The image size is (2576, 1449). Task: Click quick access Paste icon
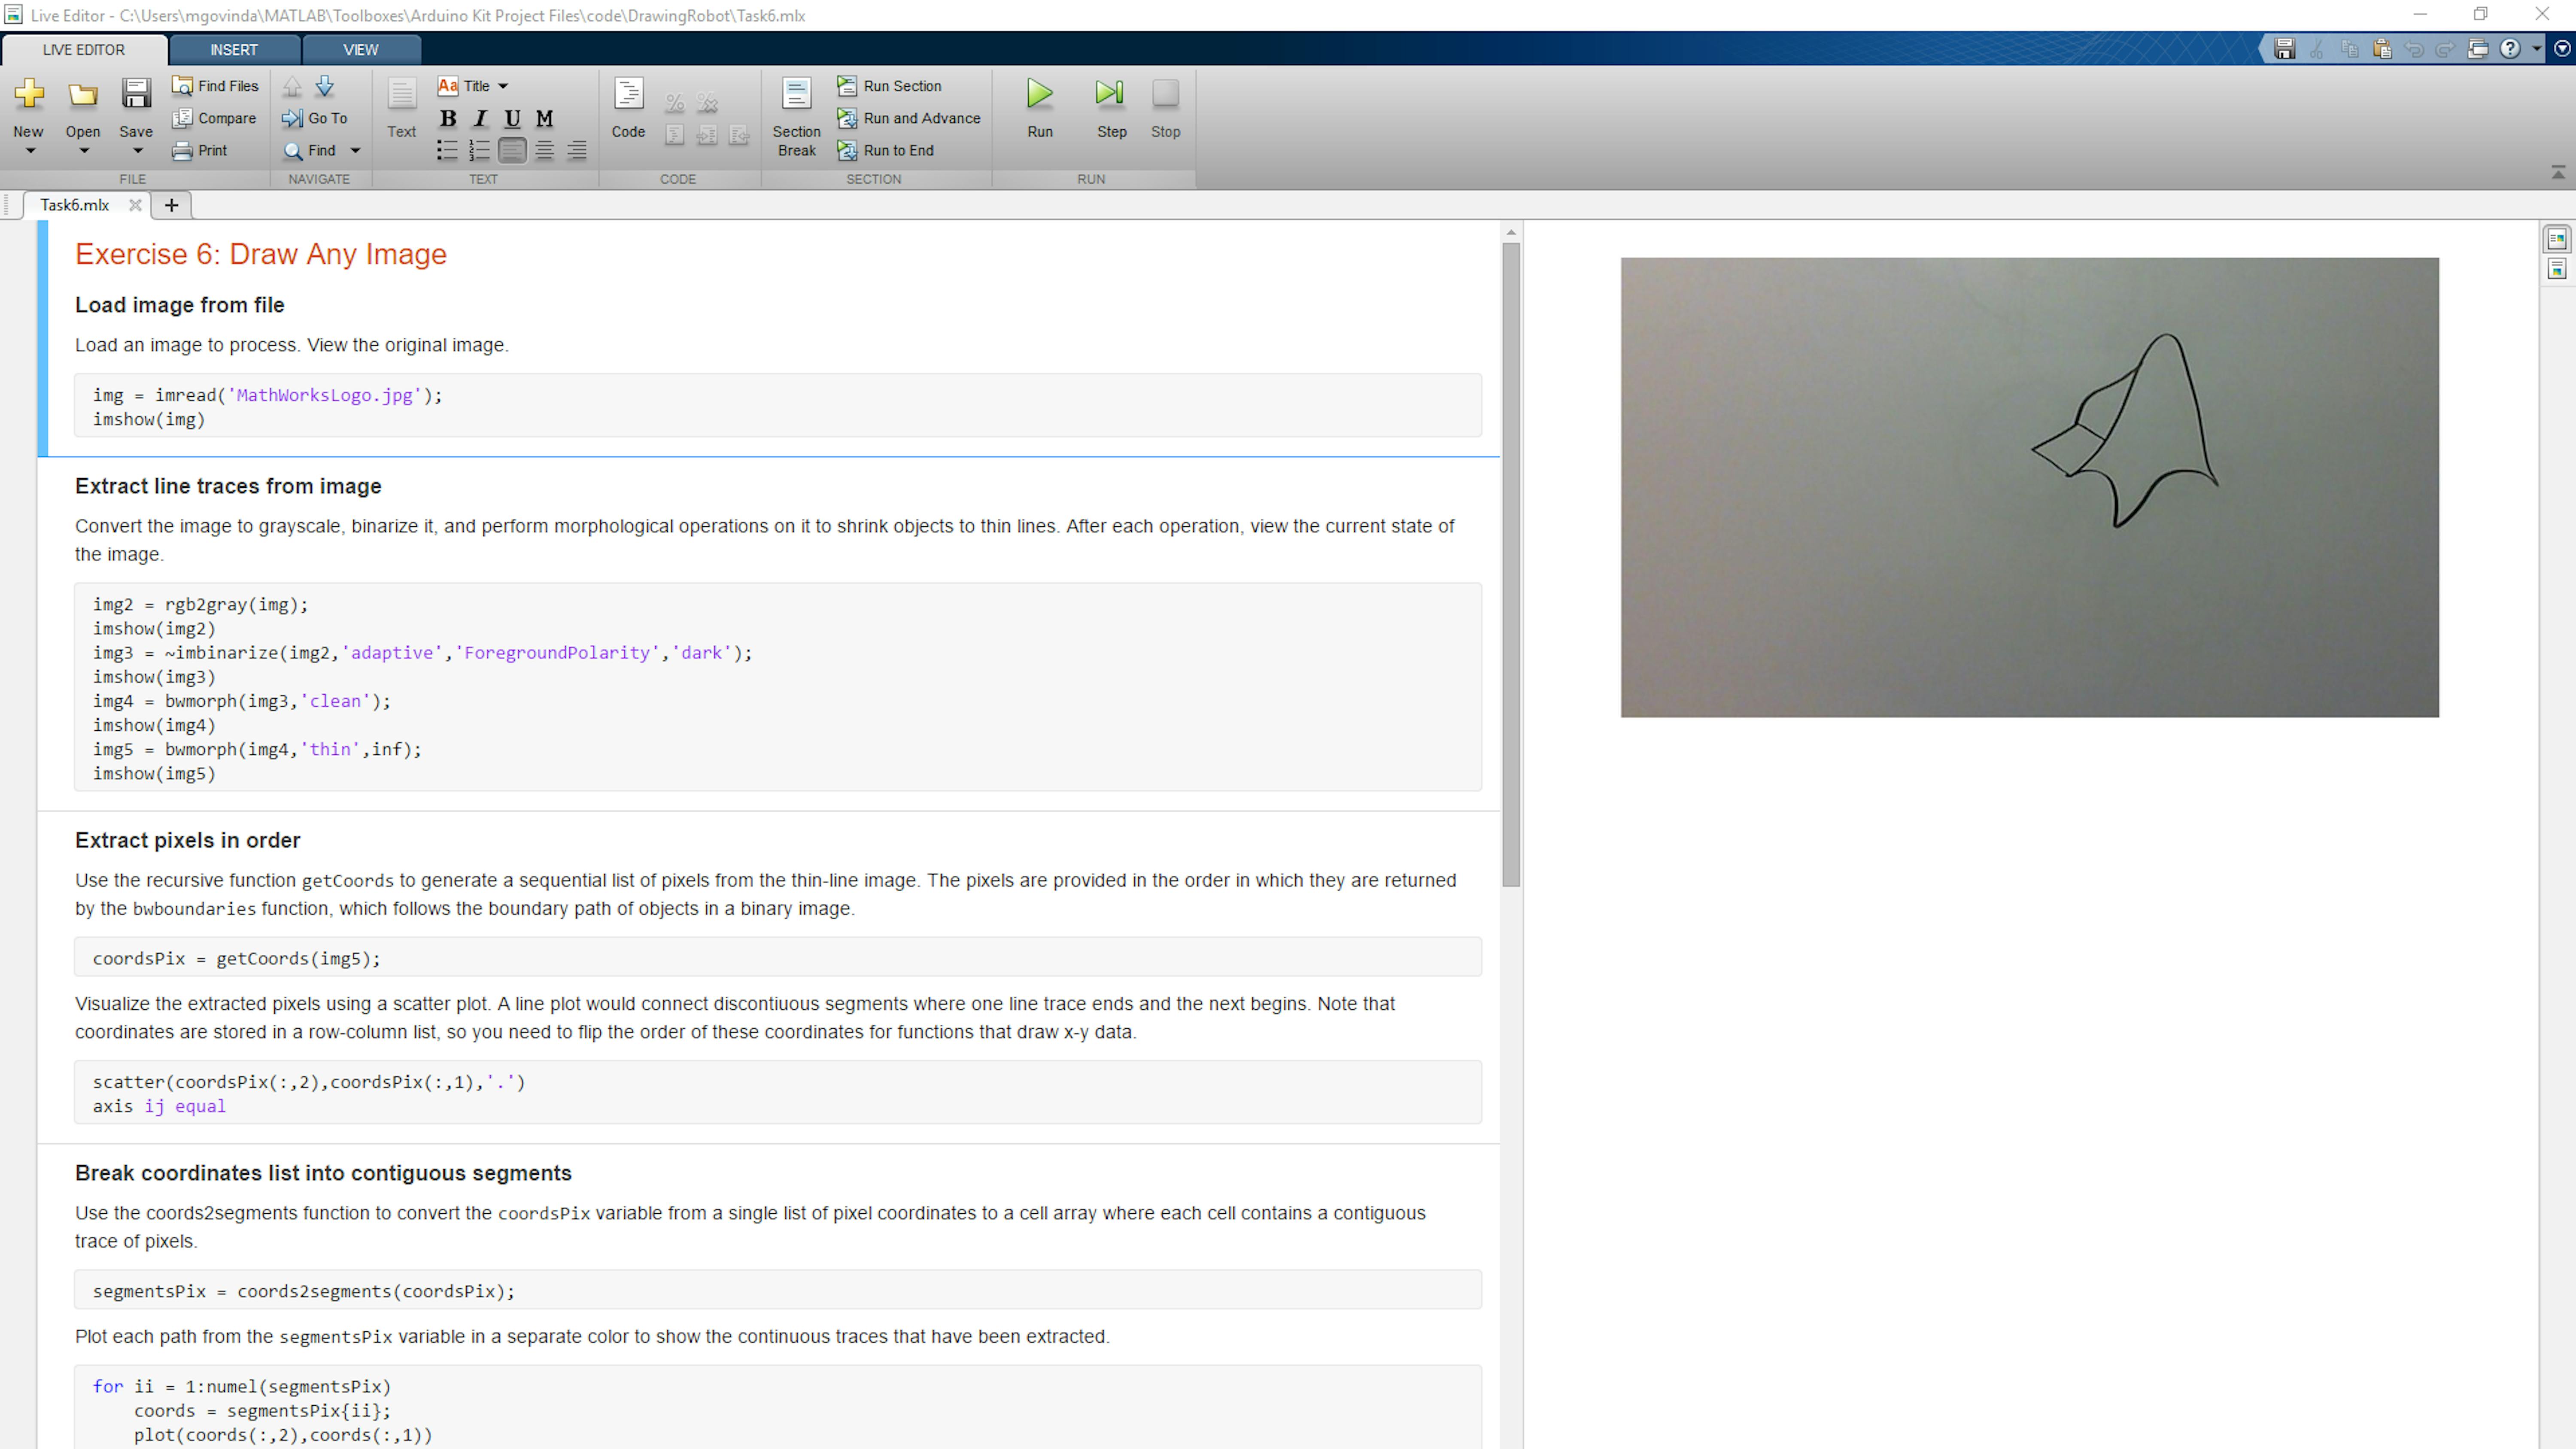(2381, 48)
